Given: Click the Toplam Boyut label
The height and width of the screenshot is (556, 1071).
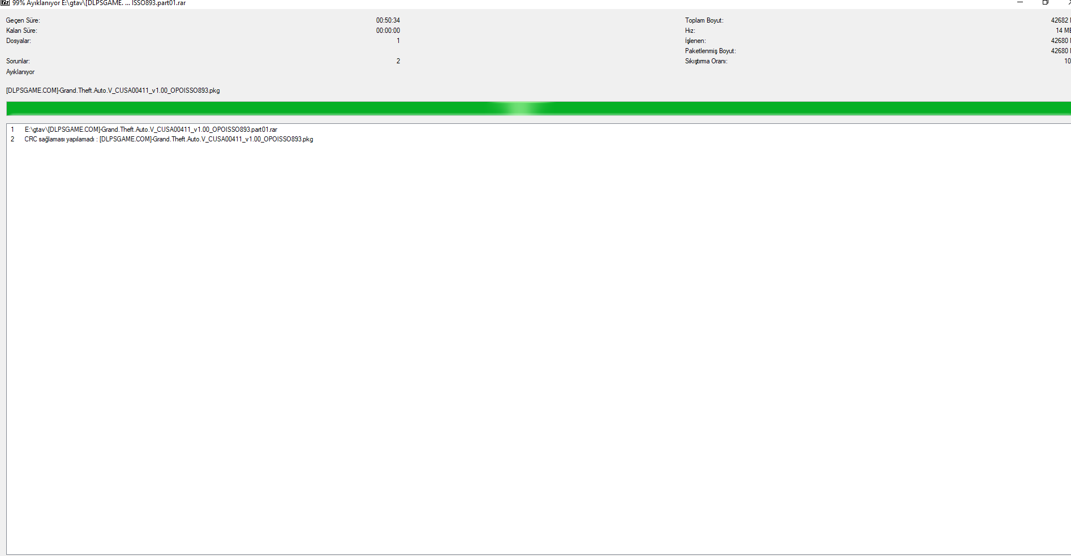Looking at the screenshot, I should 704,20.
